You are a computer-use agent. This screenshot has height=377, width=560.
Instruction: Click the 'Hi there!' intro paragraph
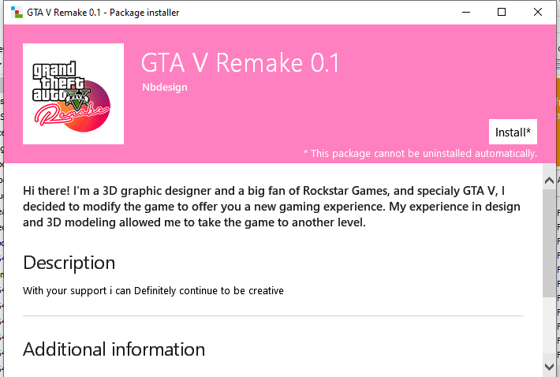click(271, 207)
